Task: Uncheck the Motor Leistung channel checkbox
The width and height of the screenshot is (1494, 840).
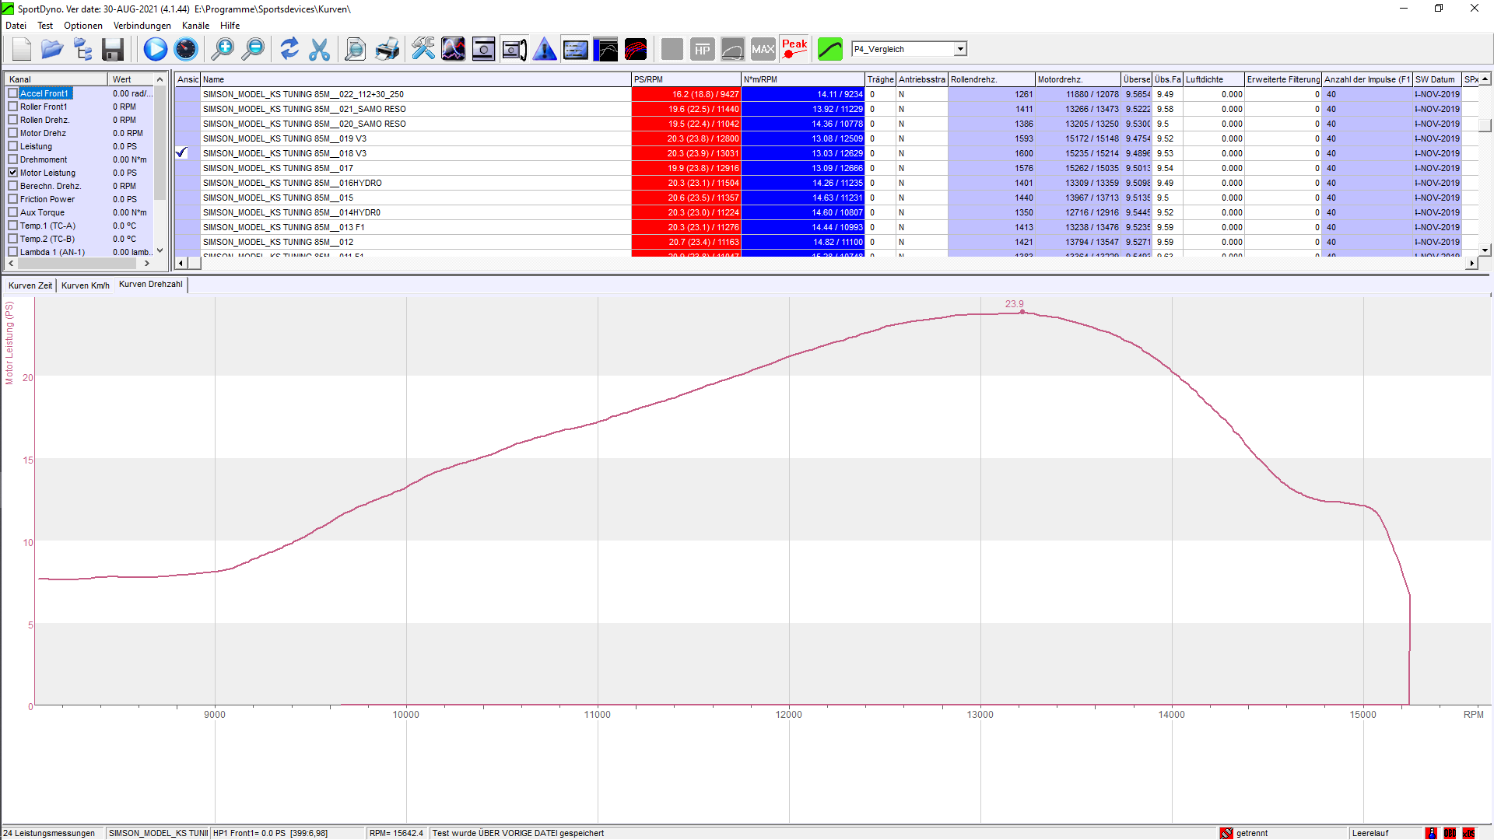Action: (13, 173)
